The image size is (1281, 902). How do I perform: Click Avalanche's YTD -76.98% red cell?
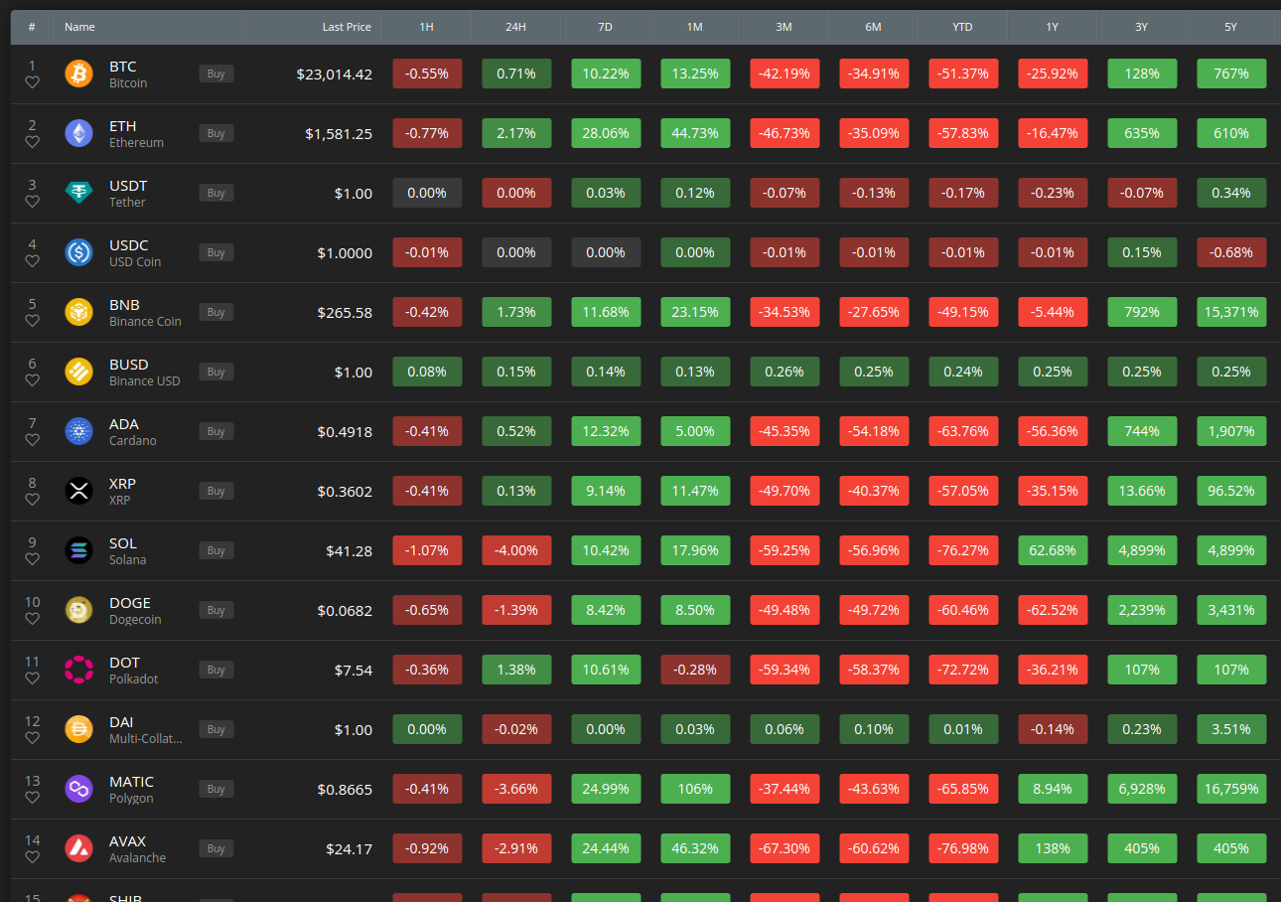[963, 848]
